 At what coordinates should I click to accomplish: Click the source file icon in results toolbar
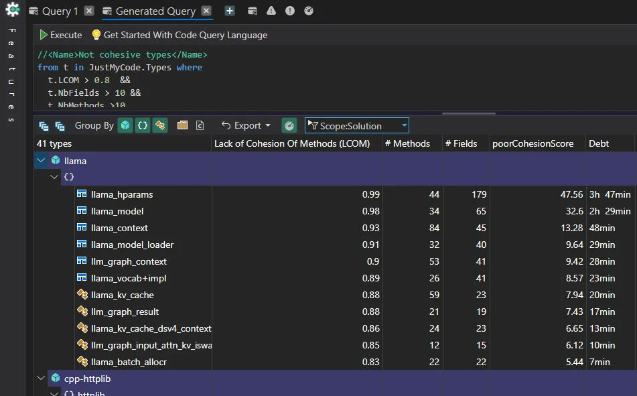point(200,125)
